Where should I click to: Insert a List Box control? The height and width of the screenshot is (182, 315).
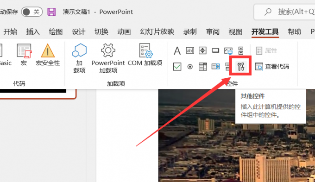point(202,67)
